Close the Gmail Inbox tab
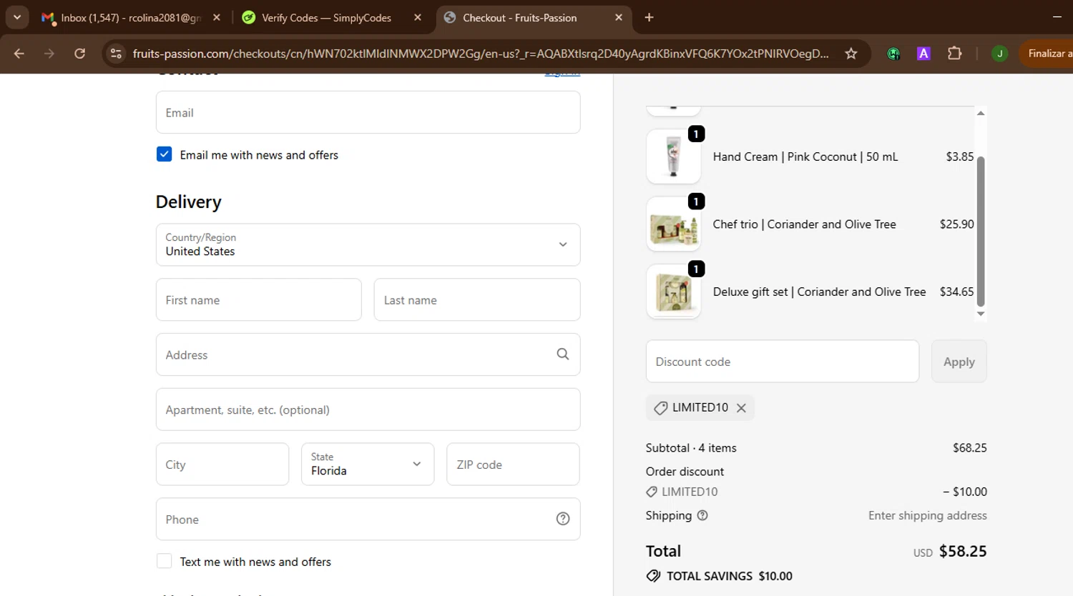Viewport: 1073px width, 596px height. click(x=217, y=17)
